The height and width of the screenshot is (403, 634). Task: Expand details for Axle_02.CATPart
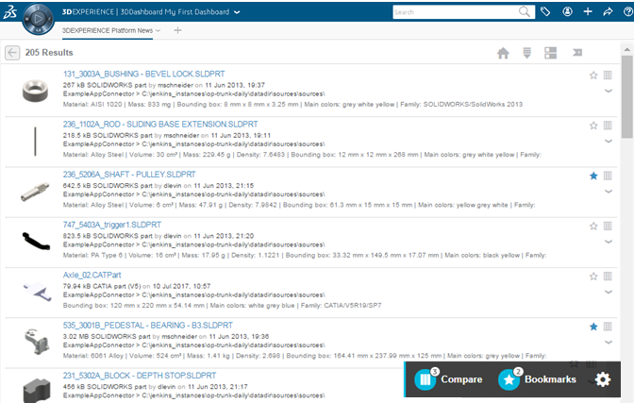609,293
